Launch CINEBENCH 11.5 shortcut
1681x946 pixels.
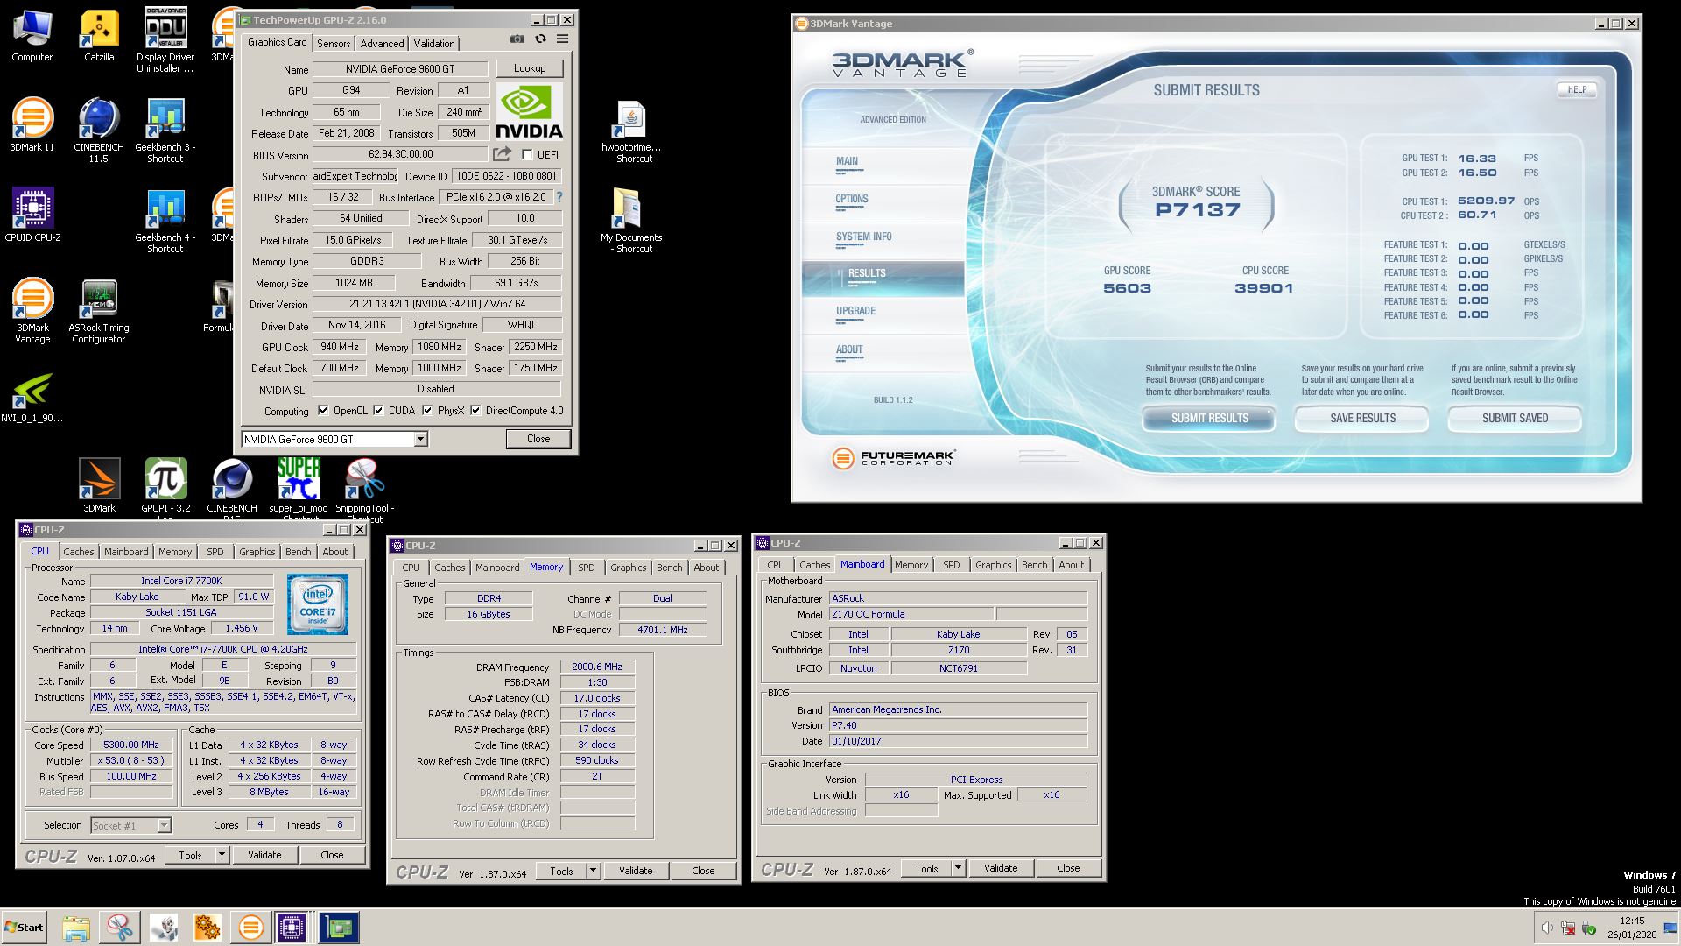tap(99, 130)
